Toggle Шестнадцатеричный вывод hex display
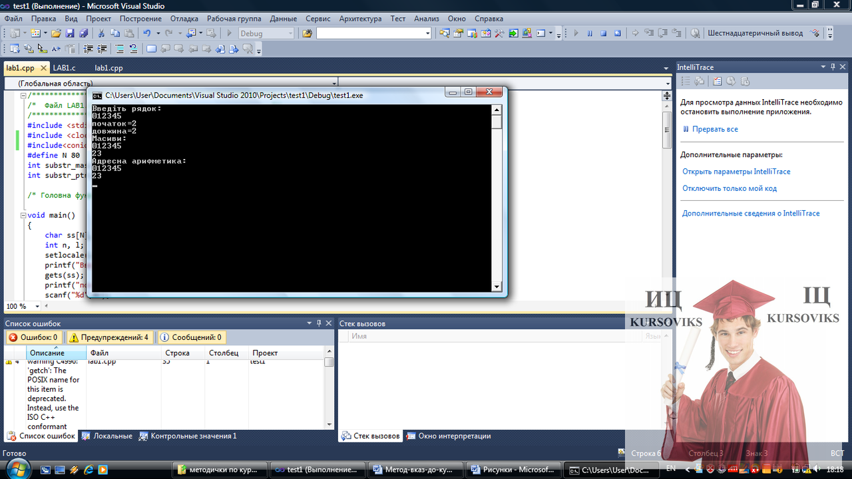 755,33
